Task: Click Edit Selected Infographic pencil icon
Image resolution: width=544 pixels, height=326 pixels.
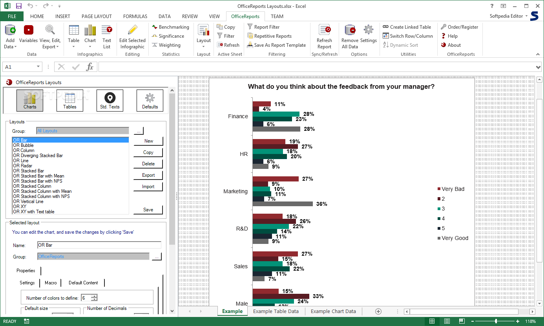Action: tap(133, 30)
